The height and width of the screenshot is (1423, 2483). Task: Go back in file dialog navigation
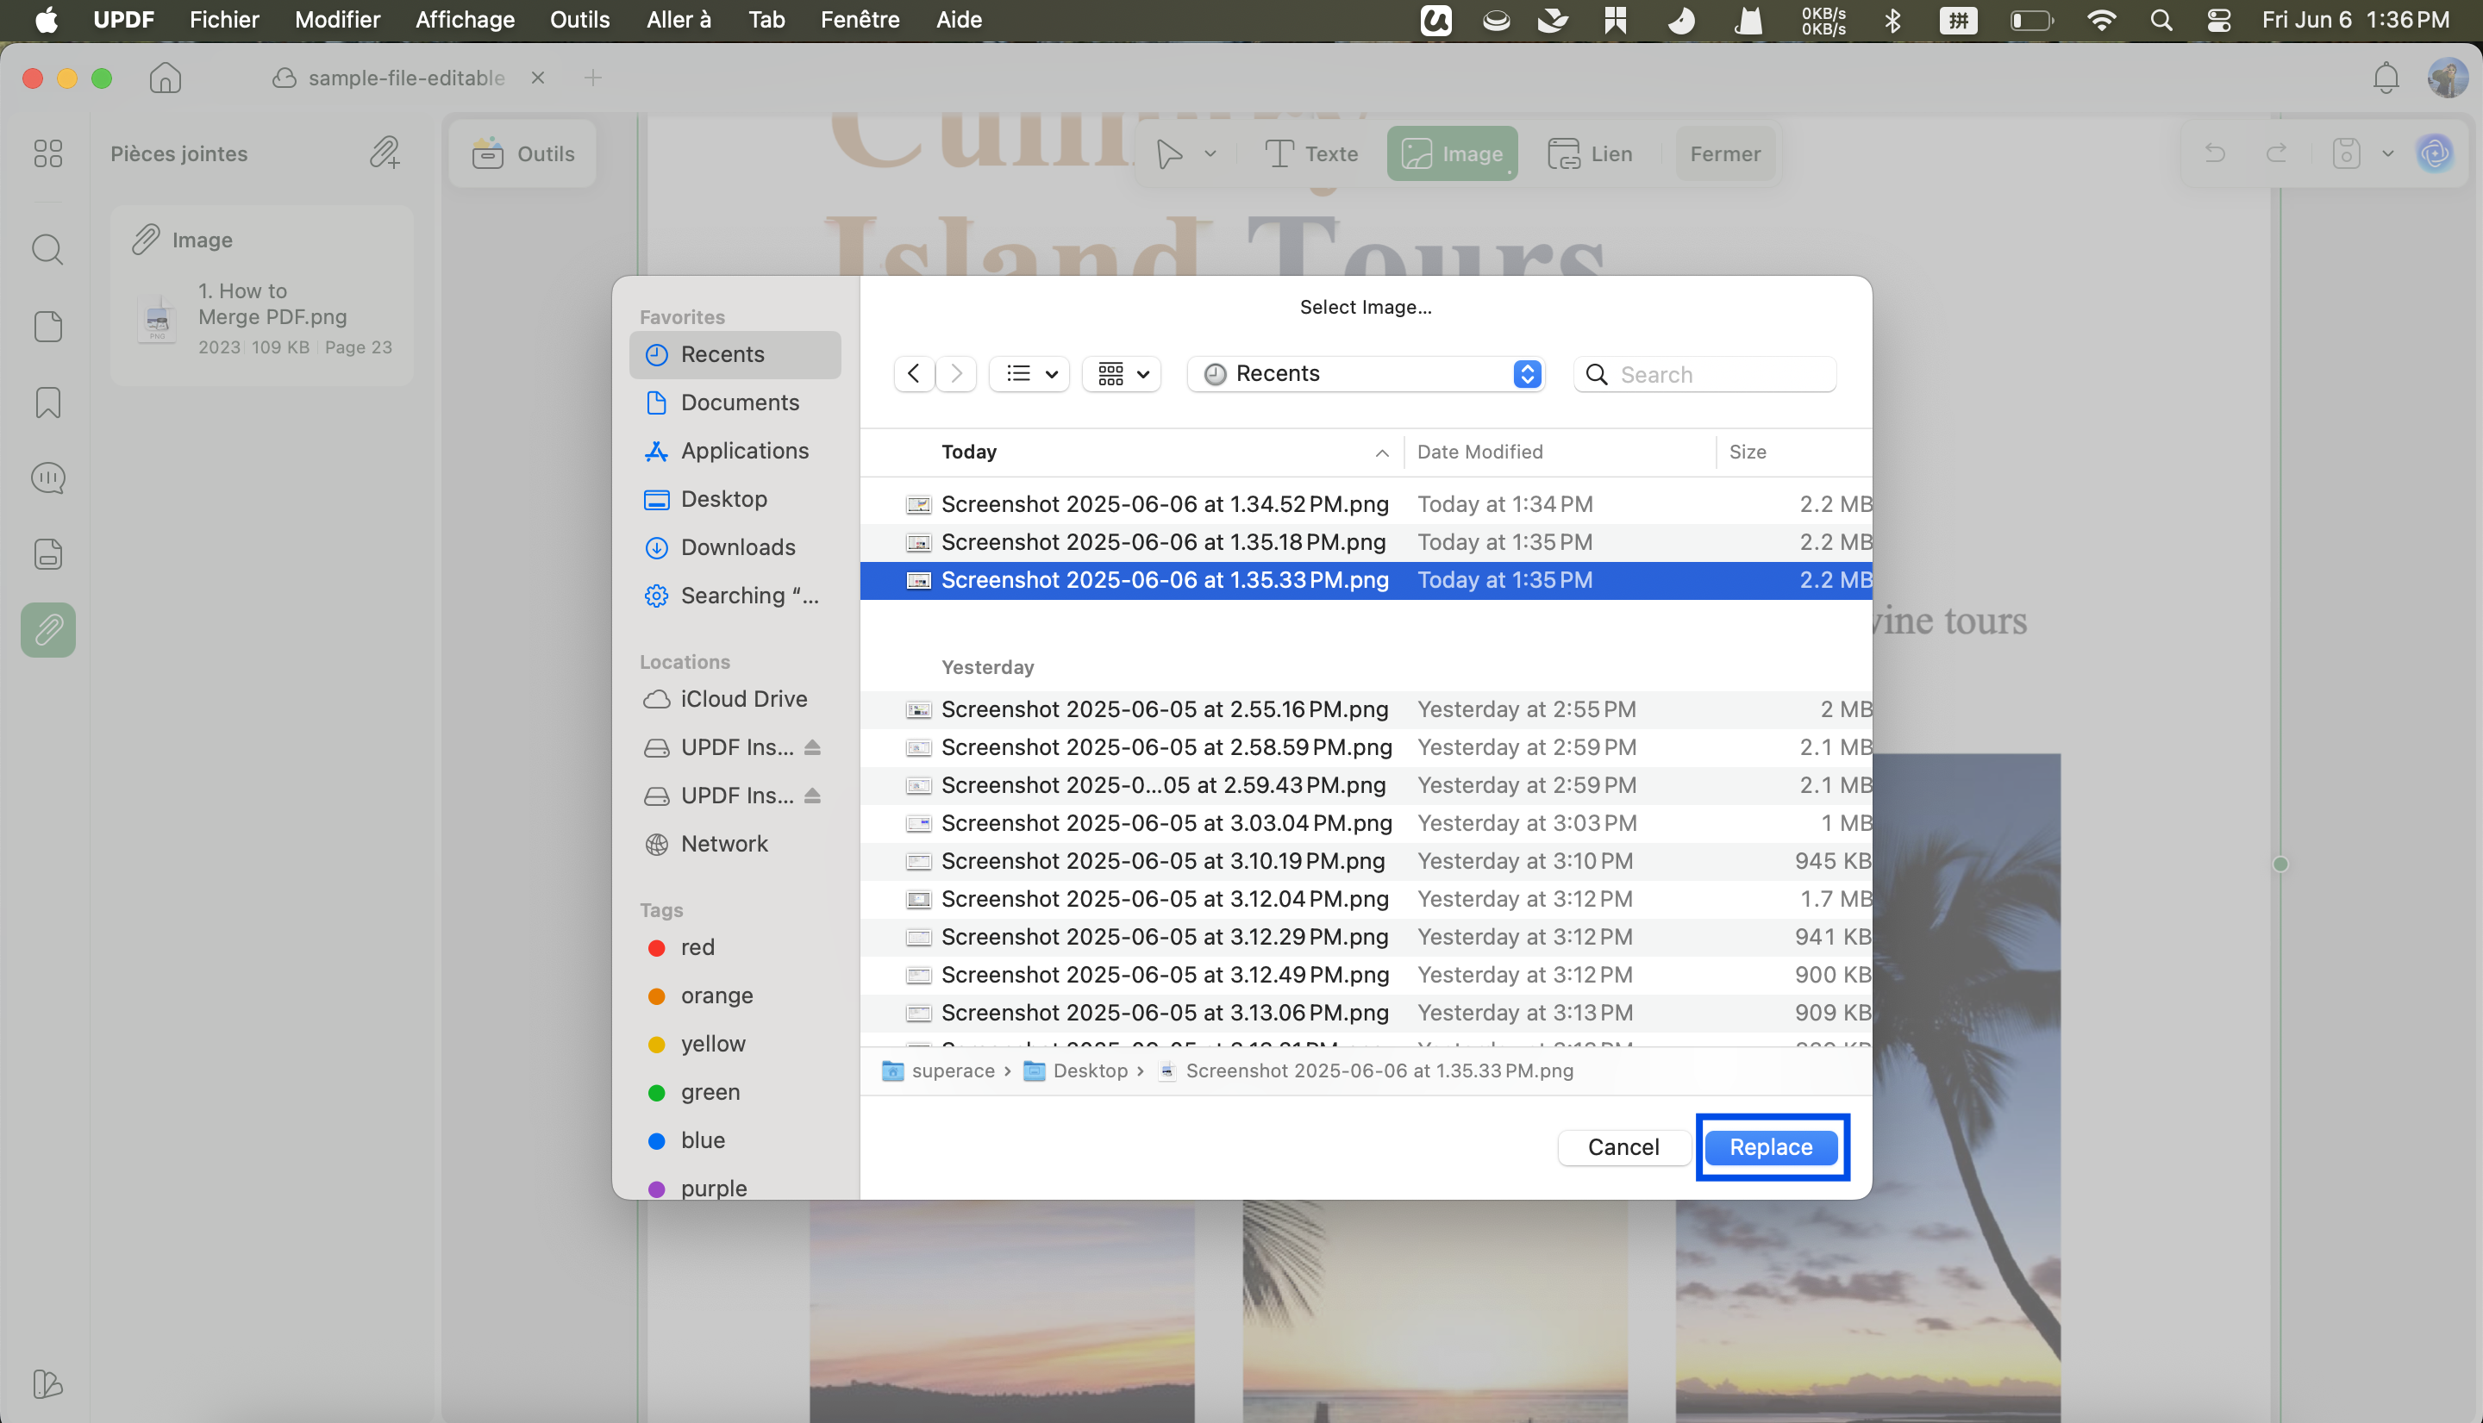(x=913, y=373)
